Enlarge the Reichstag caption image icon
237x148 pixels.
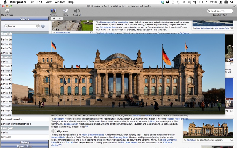(231, 140)
